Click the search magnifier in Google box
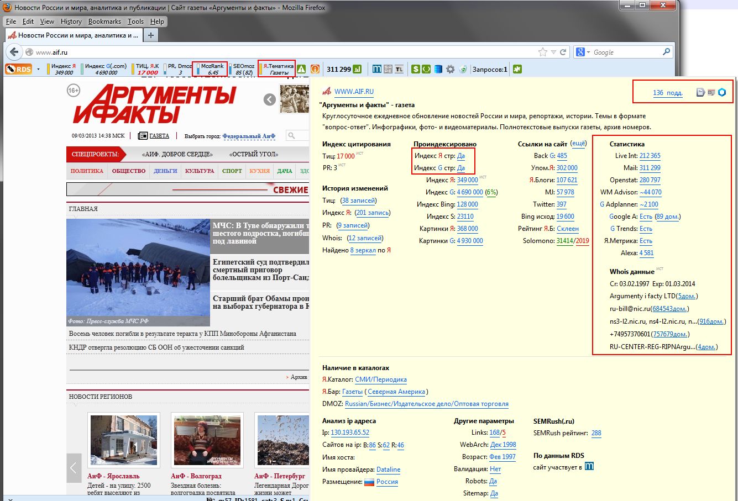Image resolution: width=738 pixels, height=501 pixels. click(x=667, y=52)
